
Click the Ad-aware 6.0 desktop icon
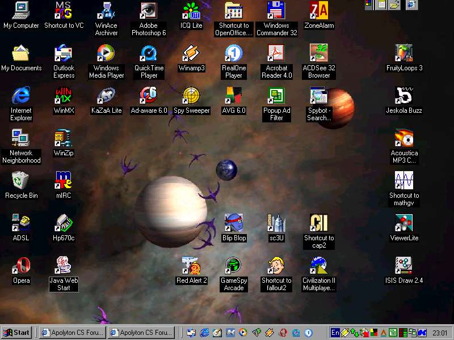(149, 96)
